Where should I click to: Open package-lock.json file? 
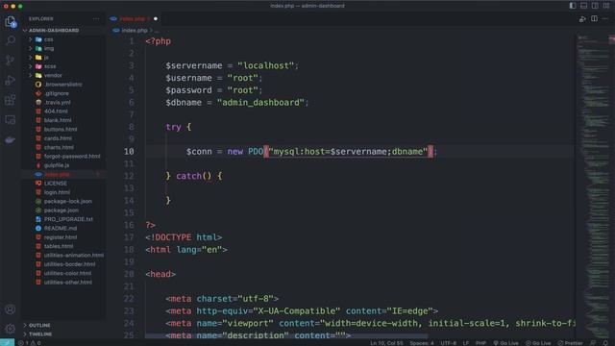62,201
